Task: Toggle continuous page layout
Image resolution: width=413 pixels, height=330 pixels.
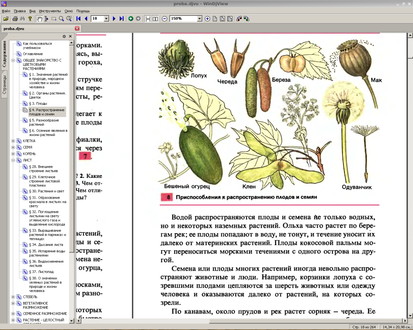Action: coord(148,19)
